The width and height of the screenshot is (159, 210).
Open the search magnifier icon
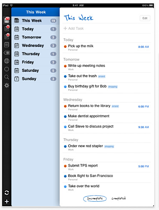(x=7, y=77)
